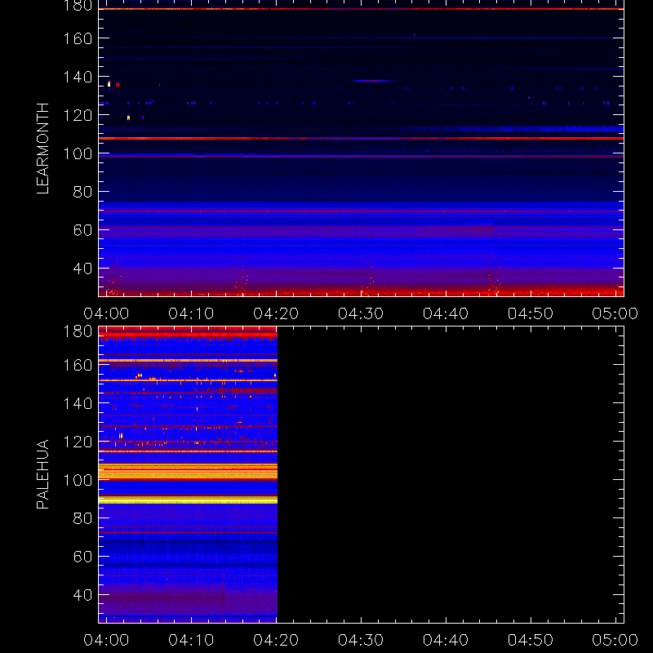Viewport: 653px width, 653px height.
Task: Select the 80 frequency label on Learmonth plot
Action: [x=82, y=192]
